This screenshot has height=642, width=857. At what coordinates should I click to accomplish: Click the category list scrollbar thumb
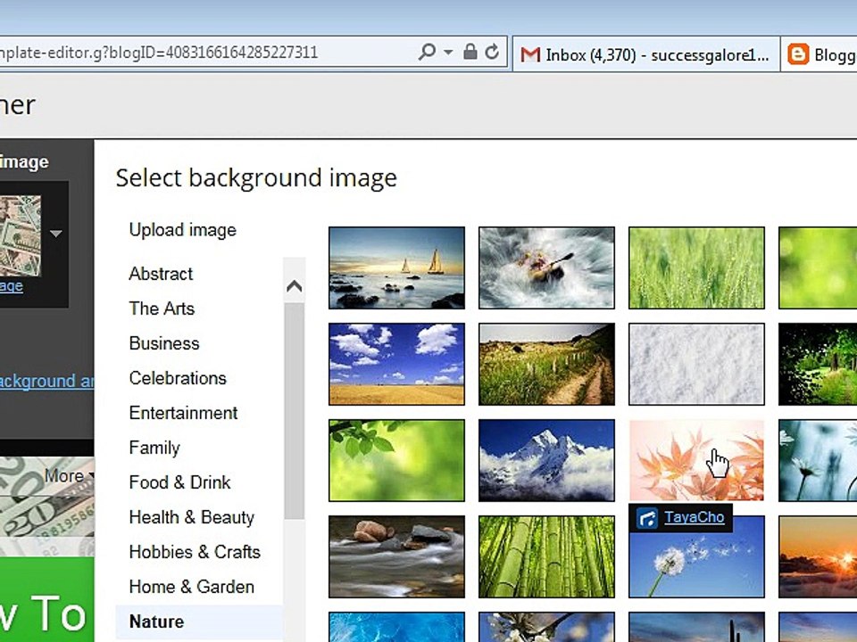pyautogui.click(x=294, y=410)
